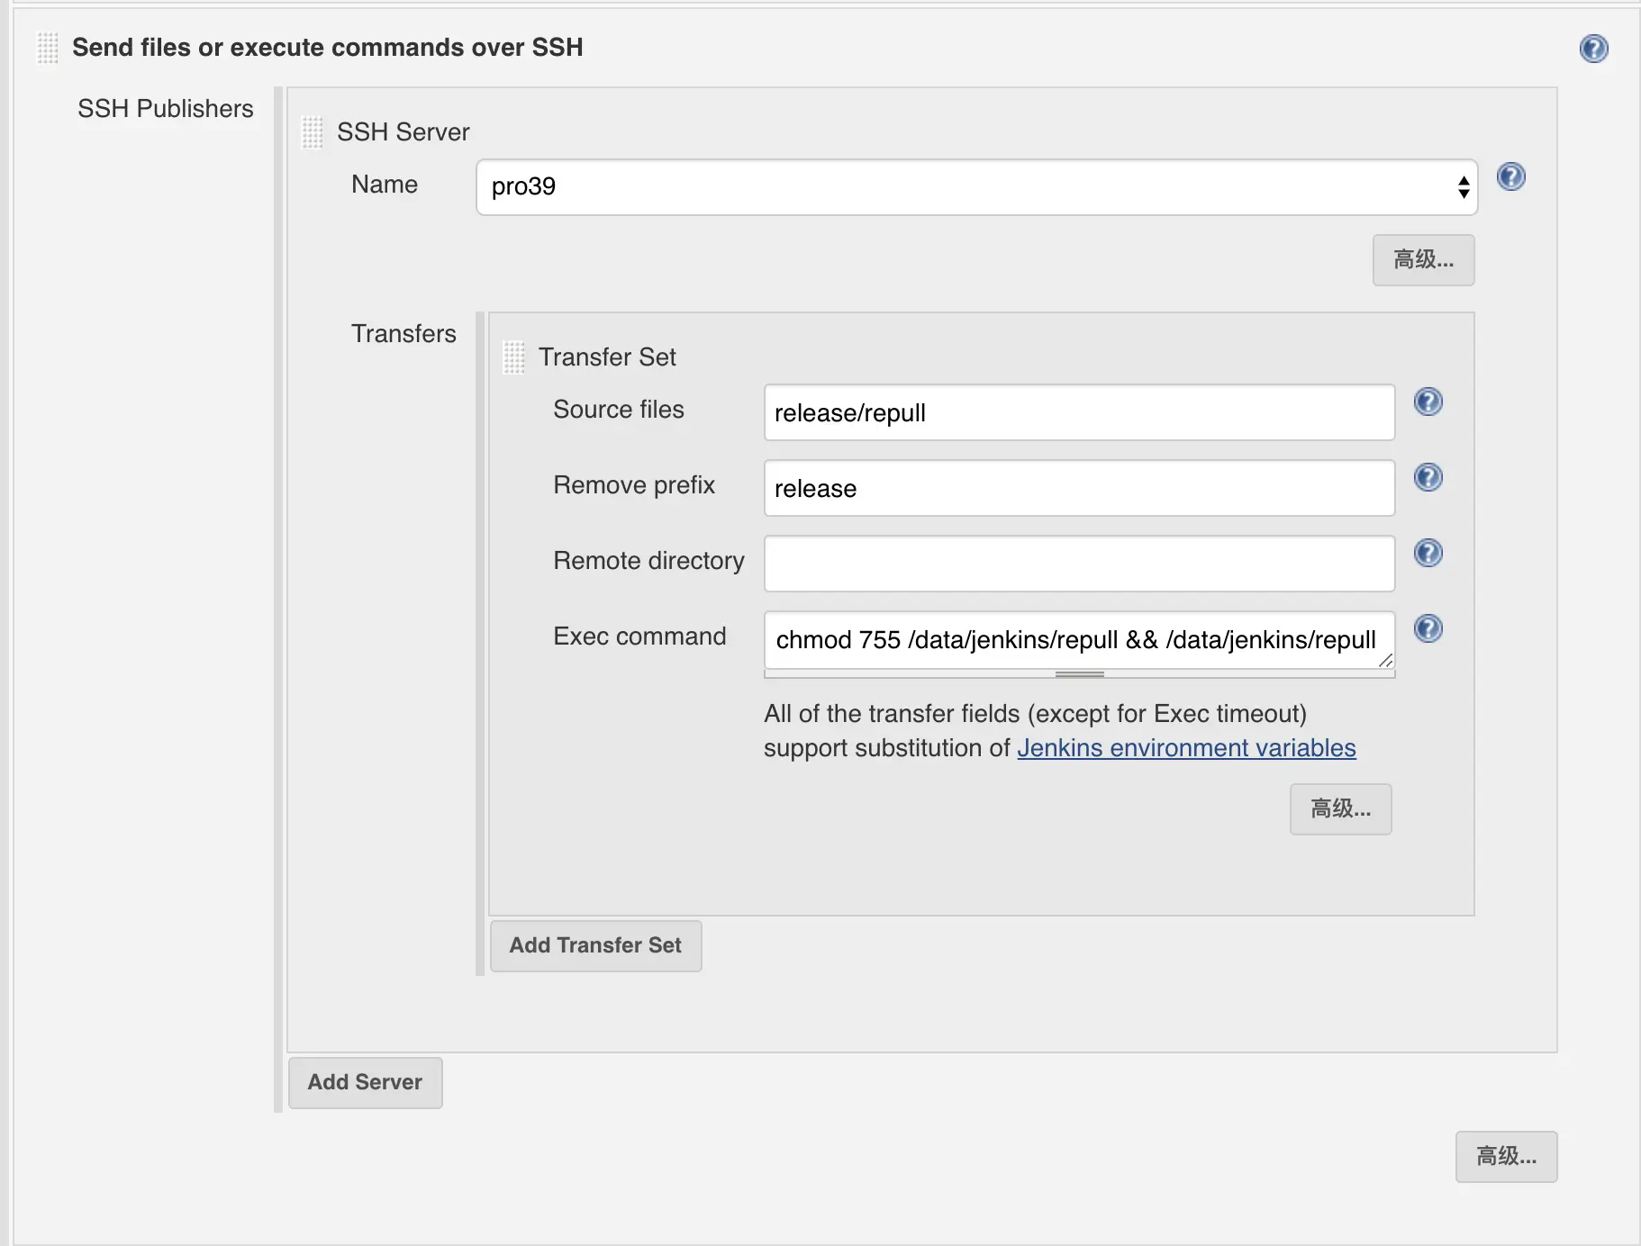Screen dimensions: 1641x1246
Task: Click the Exec command resize bar
Action: coord(1079,674)
